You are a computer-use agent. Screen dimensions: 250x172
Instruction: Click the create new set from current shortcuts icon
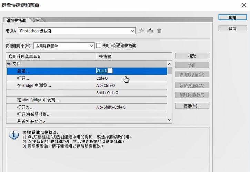(x=150, y=30)
